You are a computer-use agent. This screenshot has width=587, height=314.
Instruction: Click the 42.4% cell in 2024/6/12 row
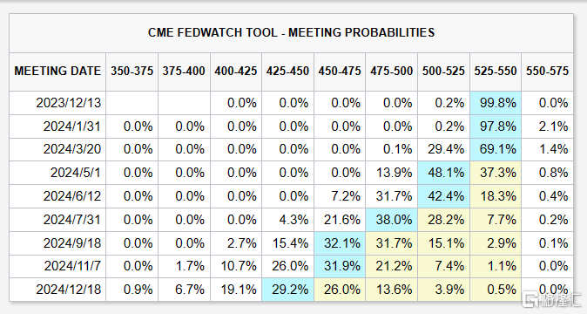[x=443, y=196]
